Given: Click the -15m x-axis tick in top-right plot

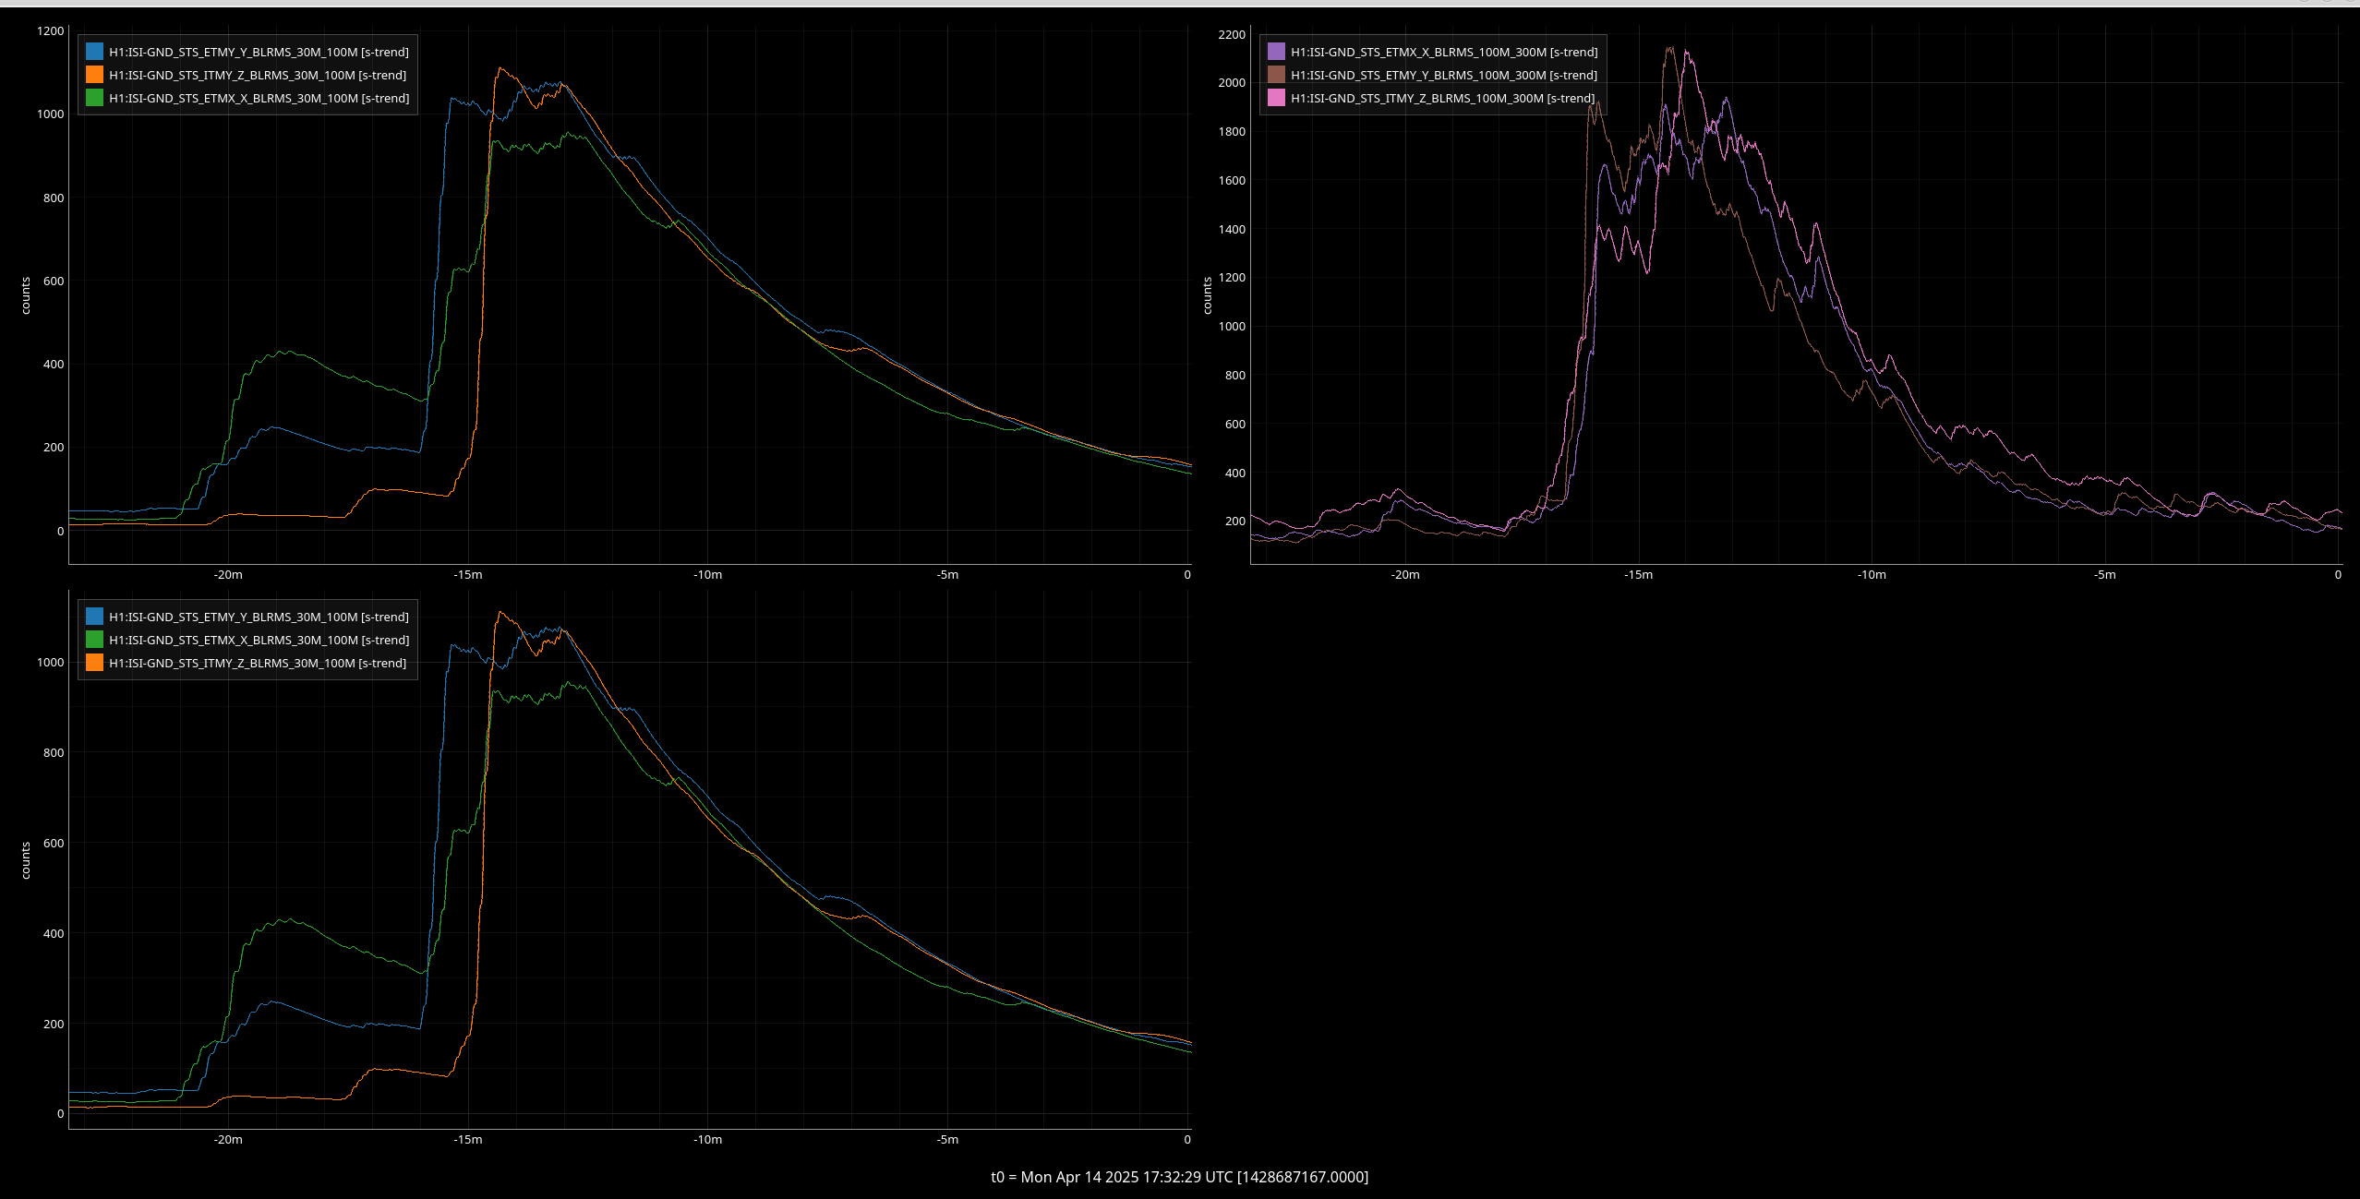Looking at the screenshot, I should [1638, 575].
